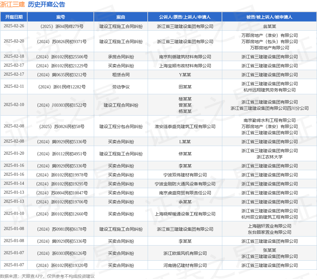Click plaintiff 修某某
The height and width of the screenshot is (279, 317).
pyautogui.click(x=185, y=154)
